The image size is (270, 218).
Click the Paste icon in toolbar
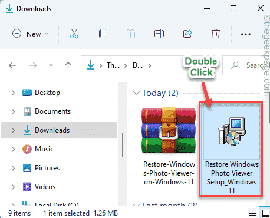131,34
